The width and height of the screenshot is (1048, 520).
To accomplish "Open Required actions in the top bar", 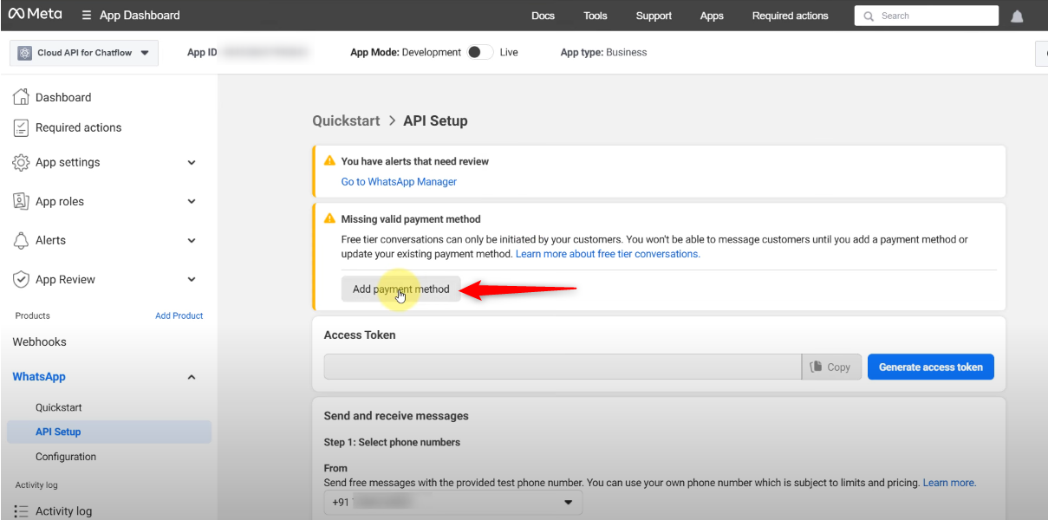I will [x=790, y=16].
